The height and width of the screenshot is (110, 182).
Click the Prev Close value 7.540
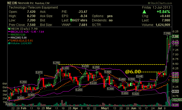31,25
